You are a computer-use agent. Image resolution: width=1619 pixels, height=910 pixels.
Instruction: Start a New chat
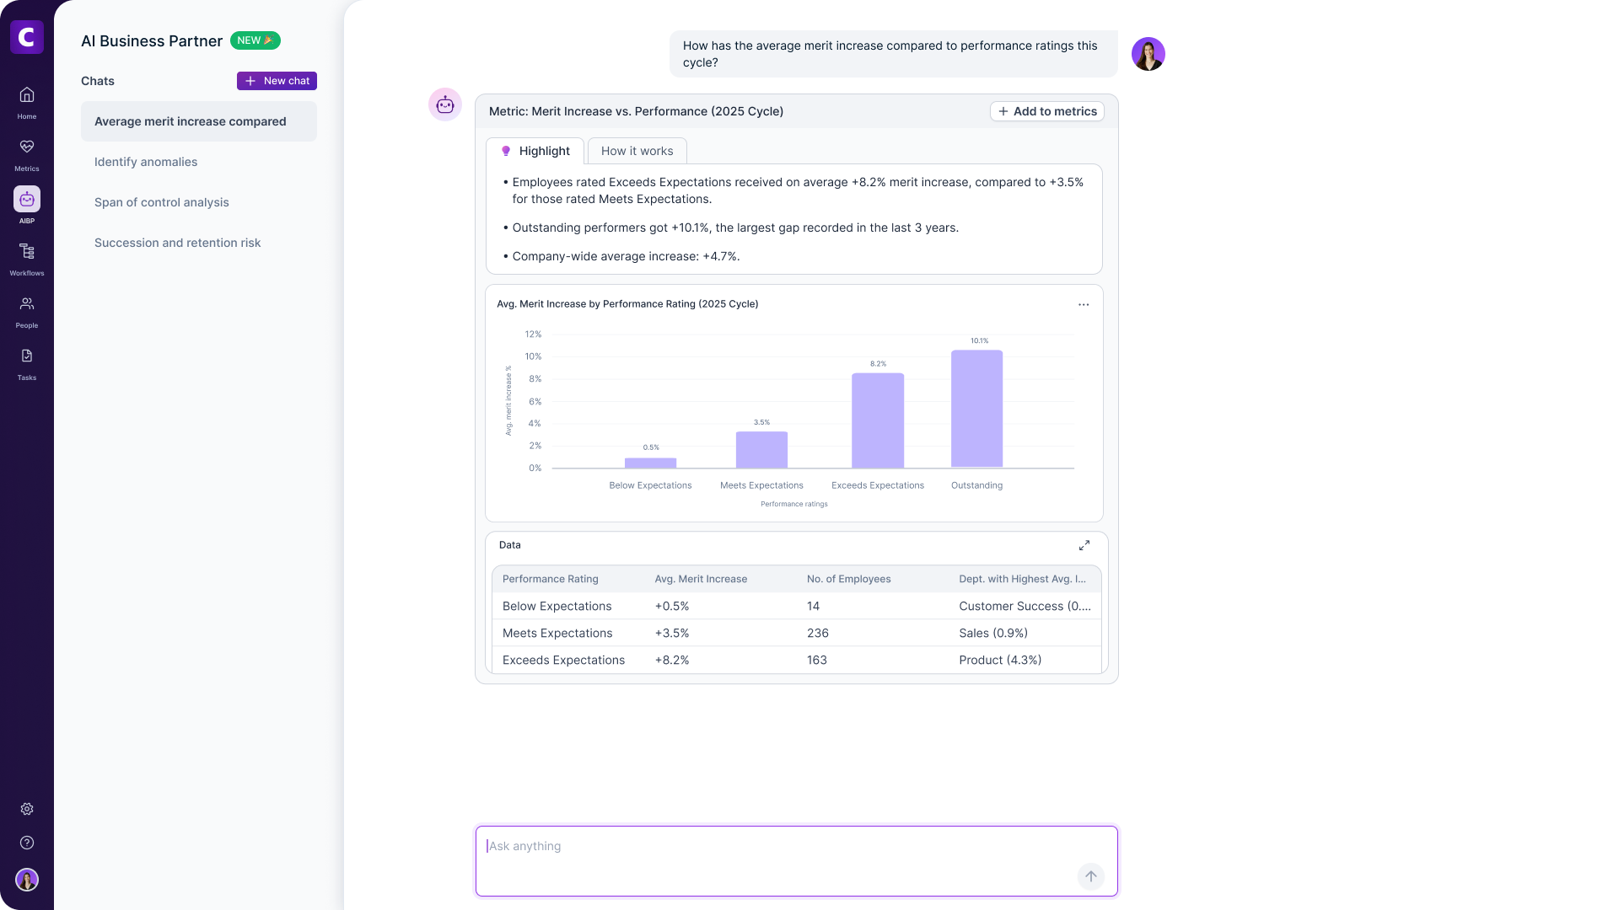click(277, 81)
